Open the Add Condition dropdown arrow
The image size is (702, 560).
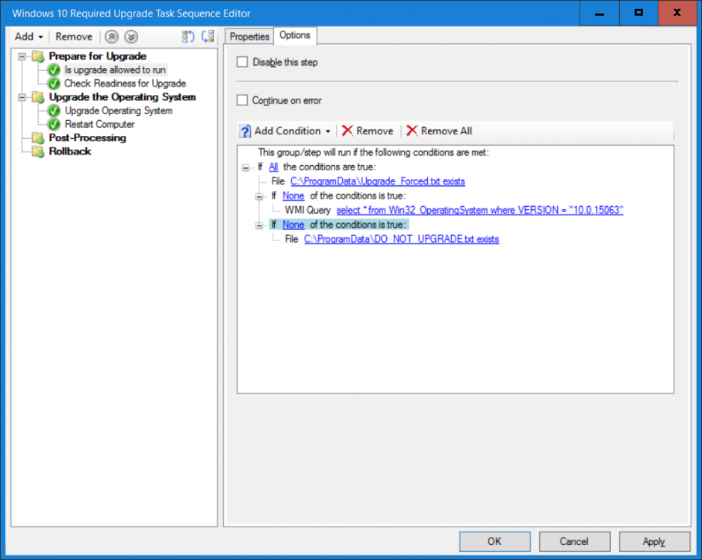click(328, 131)
